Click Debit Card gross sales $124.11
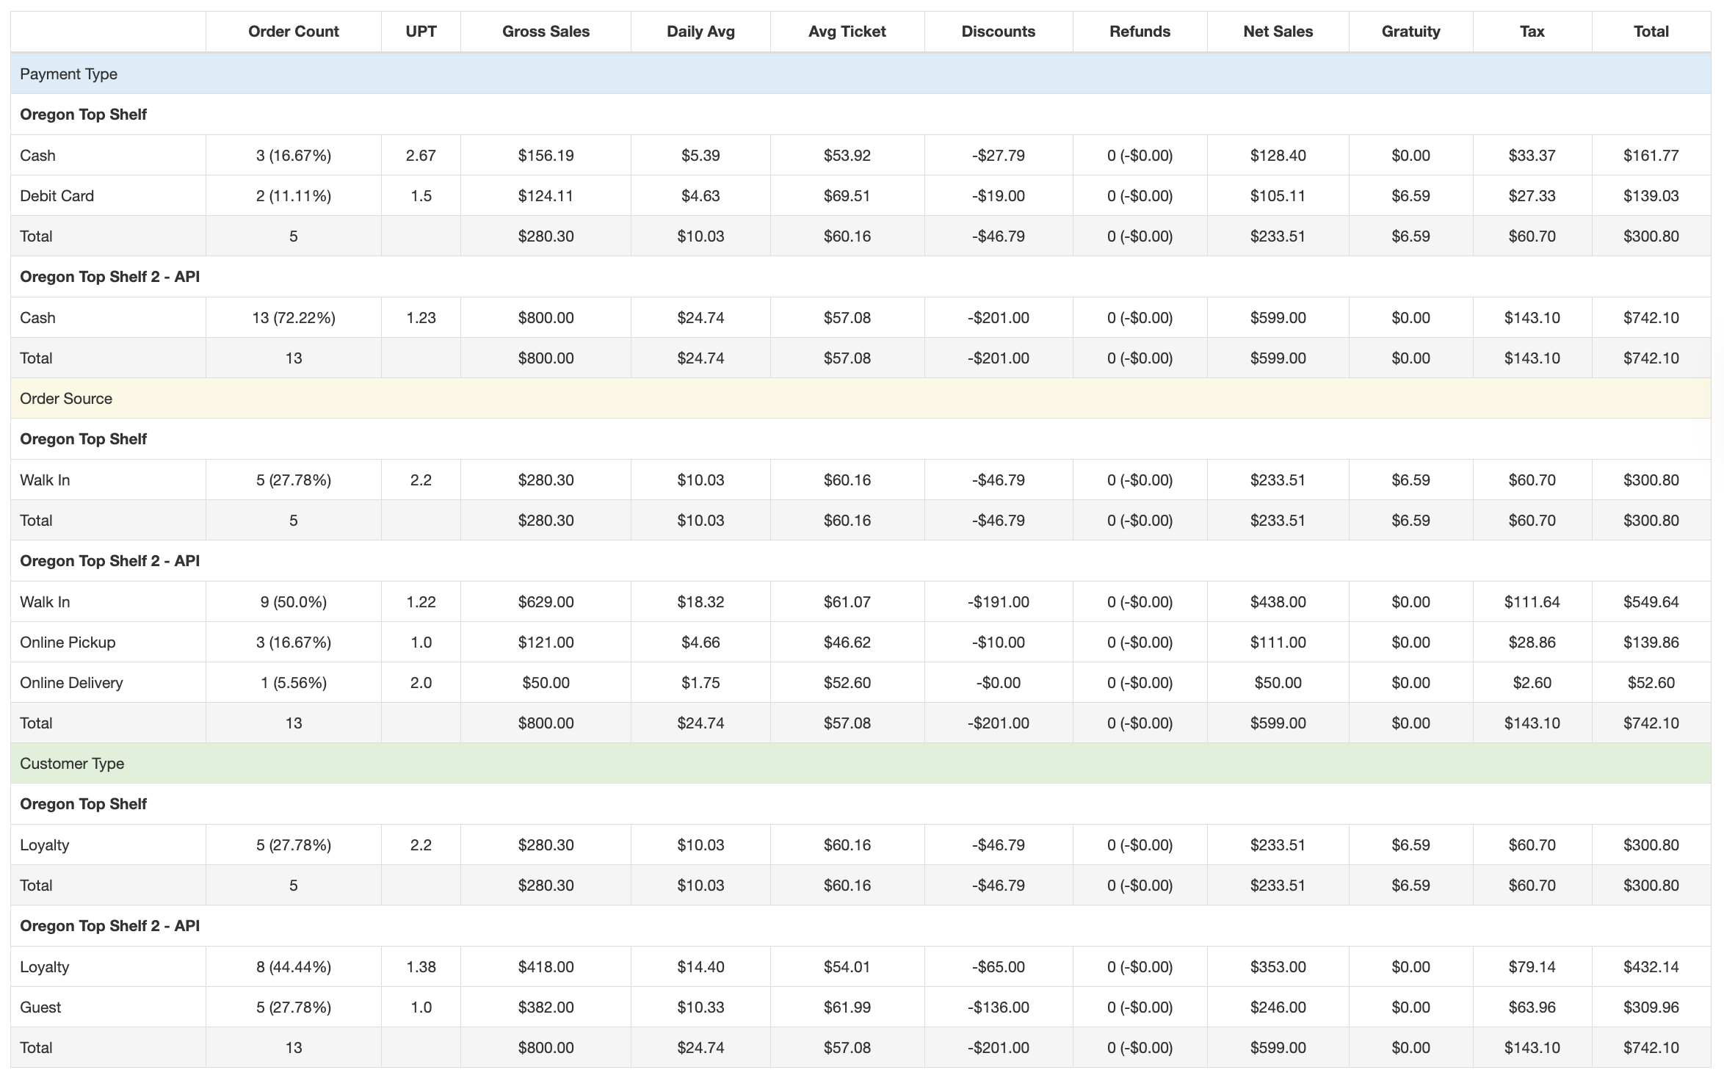The width and height of the screenshot is (1724, 1078). (x=546, y=195)
